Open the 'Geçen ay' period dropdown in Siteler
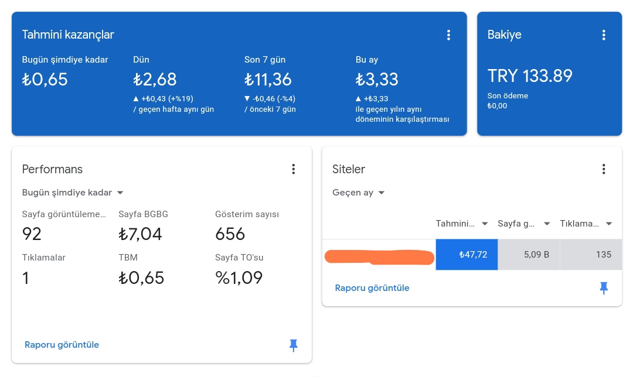 coord(359,193)
